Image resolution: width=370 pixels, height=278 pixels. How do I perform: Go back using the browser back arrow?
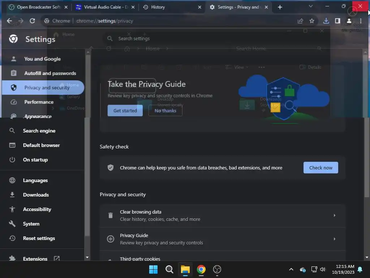coord(9,21)
